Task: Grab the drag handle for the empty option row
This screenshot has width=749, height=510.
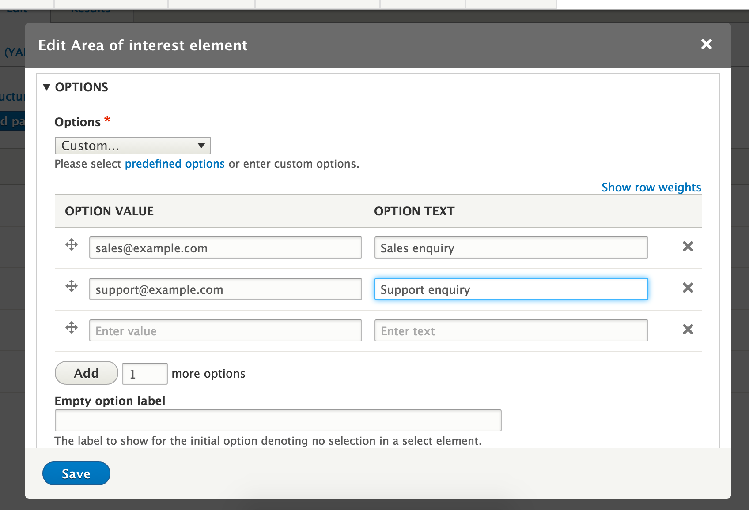Action: pyautogui.click(x=72, y=328)
